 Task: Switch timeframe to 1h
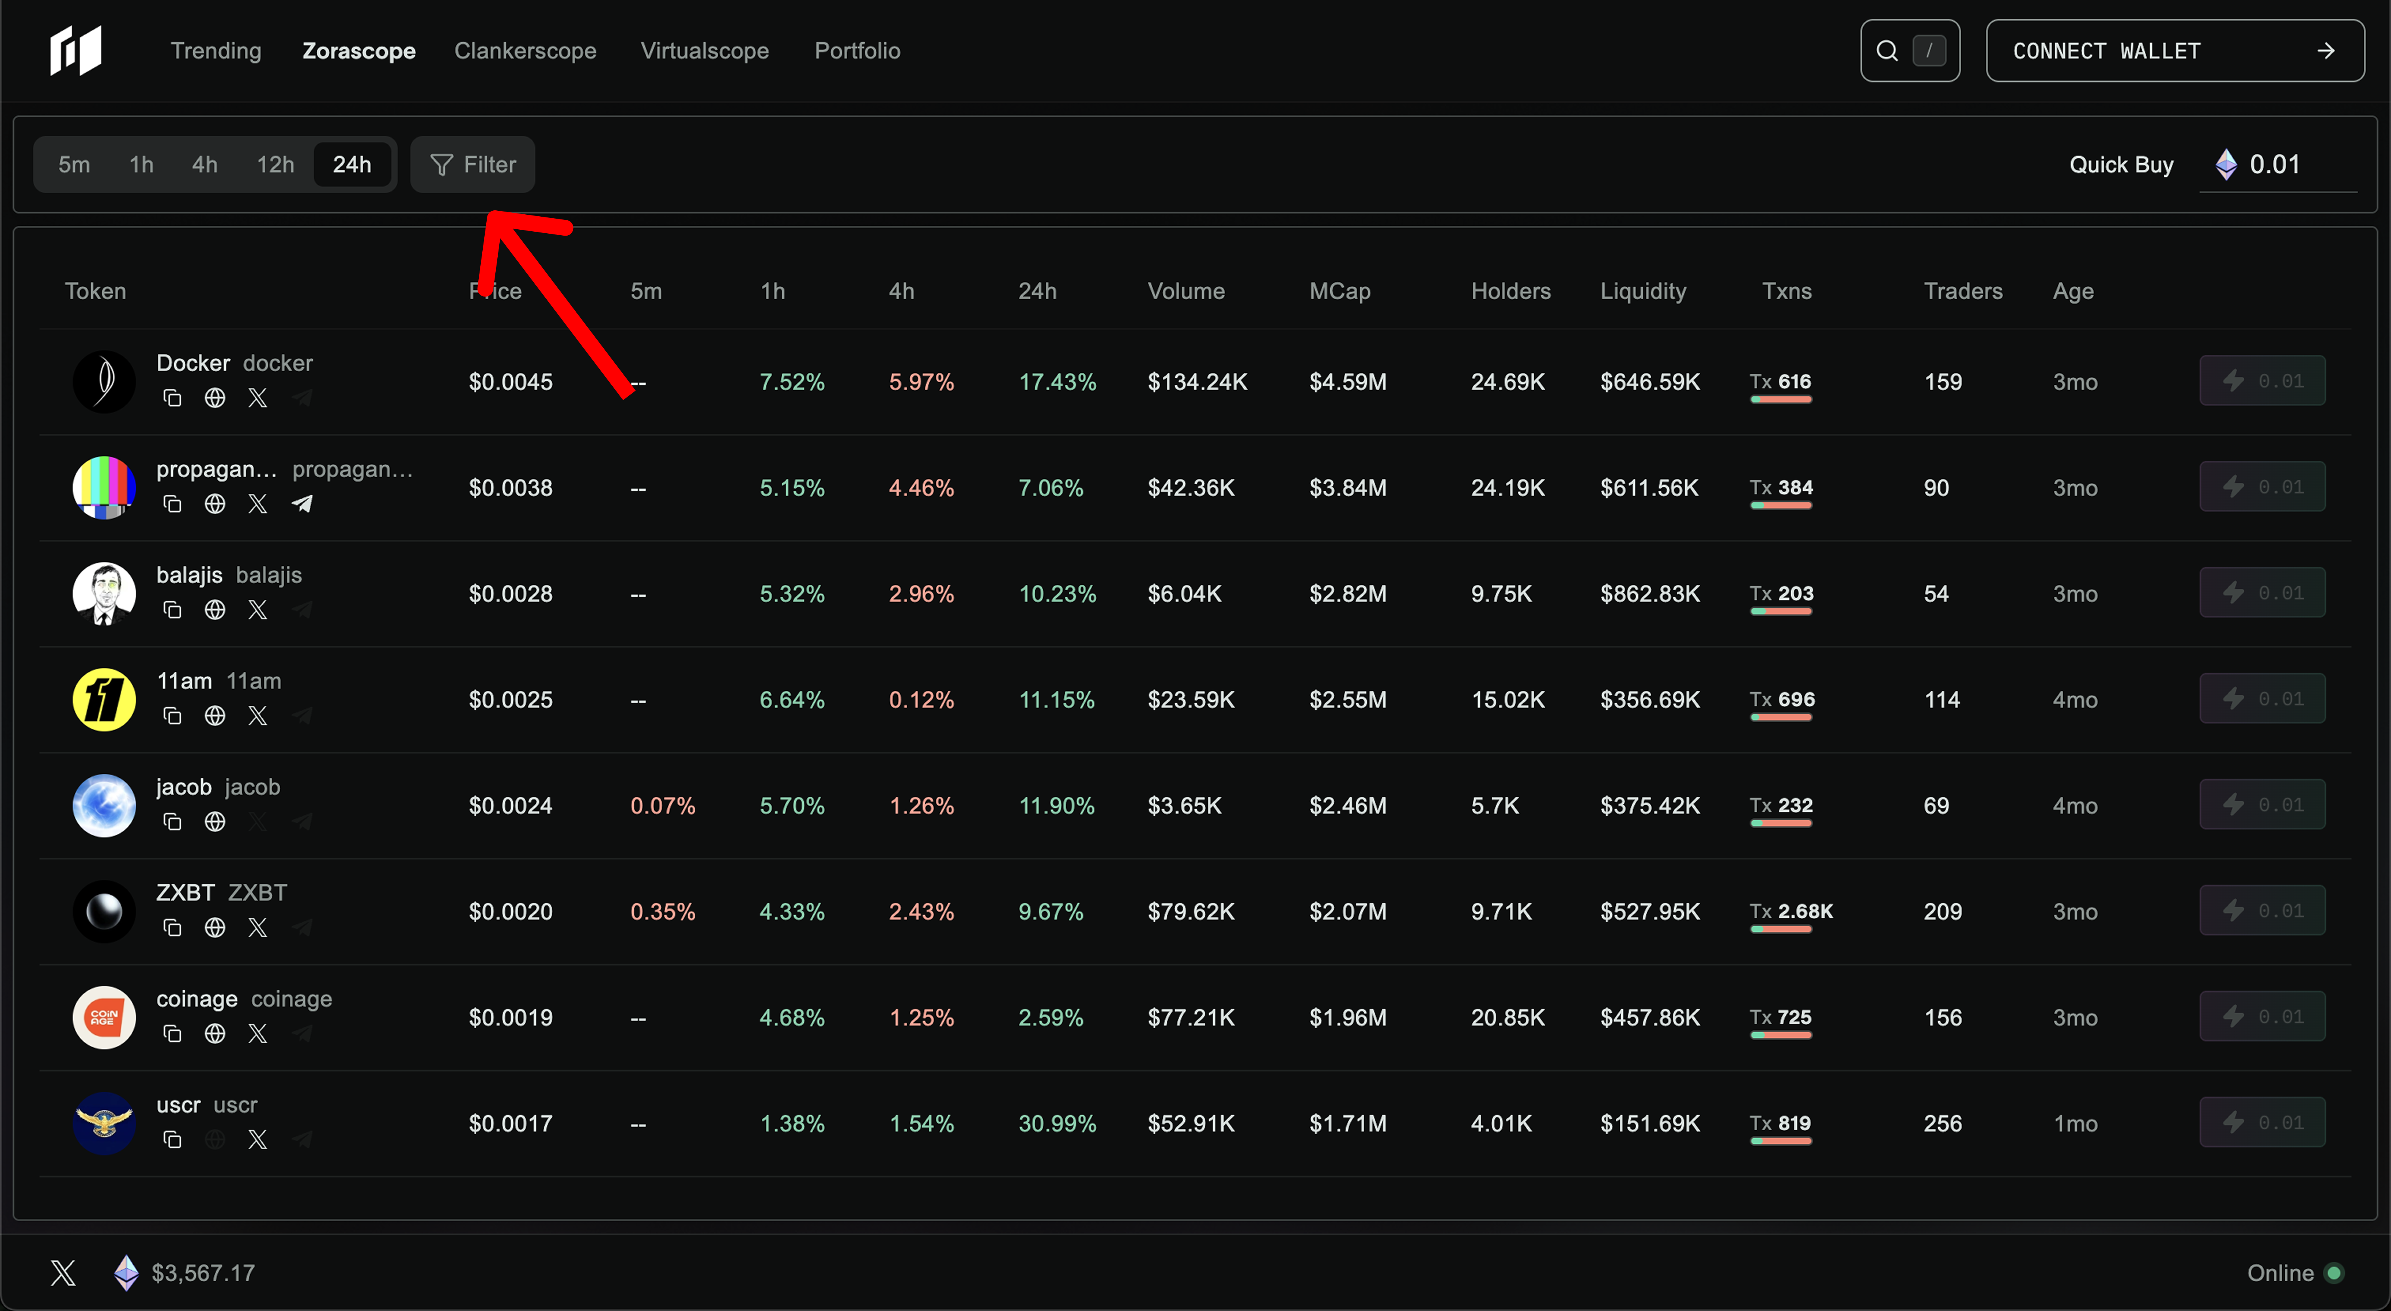click(x=141, y=164)
